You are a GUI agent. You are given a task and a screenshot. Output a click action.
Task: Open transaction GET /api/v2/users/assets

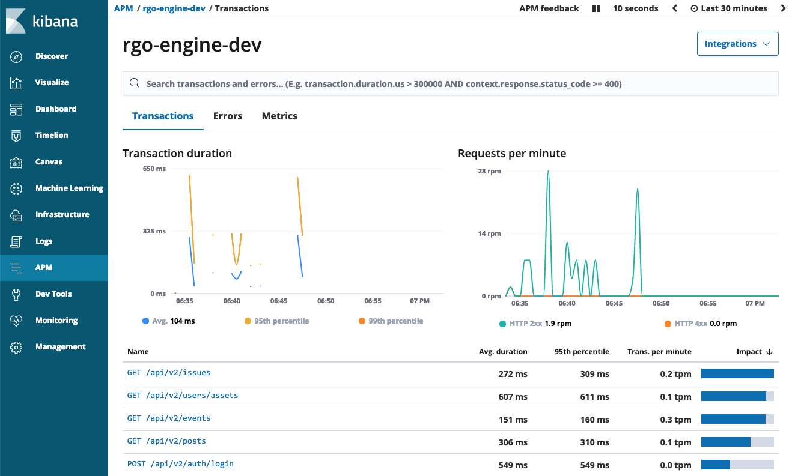click(x=183, y=396)
